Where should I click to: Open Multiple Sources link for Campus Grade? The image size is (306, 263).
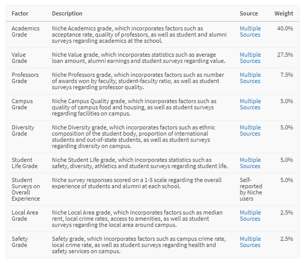pos(250,104)
